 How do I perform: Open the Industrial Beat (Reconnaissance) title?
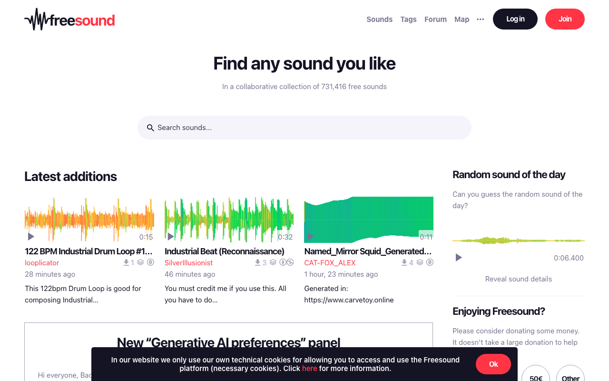225,251
